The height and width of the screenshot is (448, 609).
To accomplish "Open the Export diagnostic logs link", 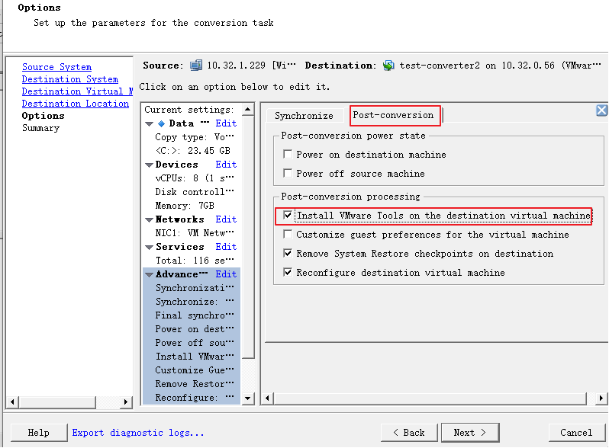I will pos(138,432).
